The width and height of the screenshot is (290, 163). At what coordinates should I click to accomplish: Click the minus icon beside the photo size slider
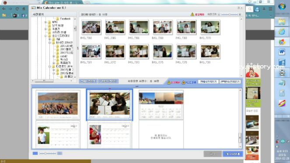(x=219, y=14)
